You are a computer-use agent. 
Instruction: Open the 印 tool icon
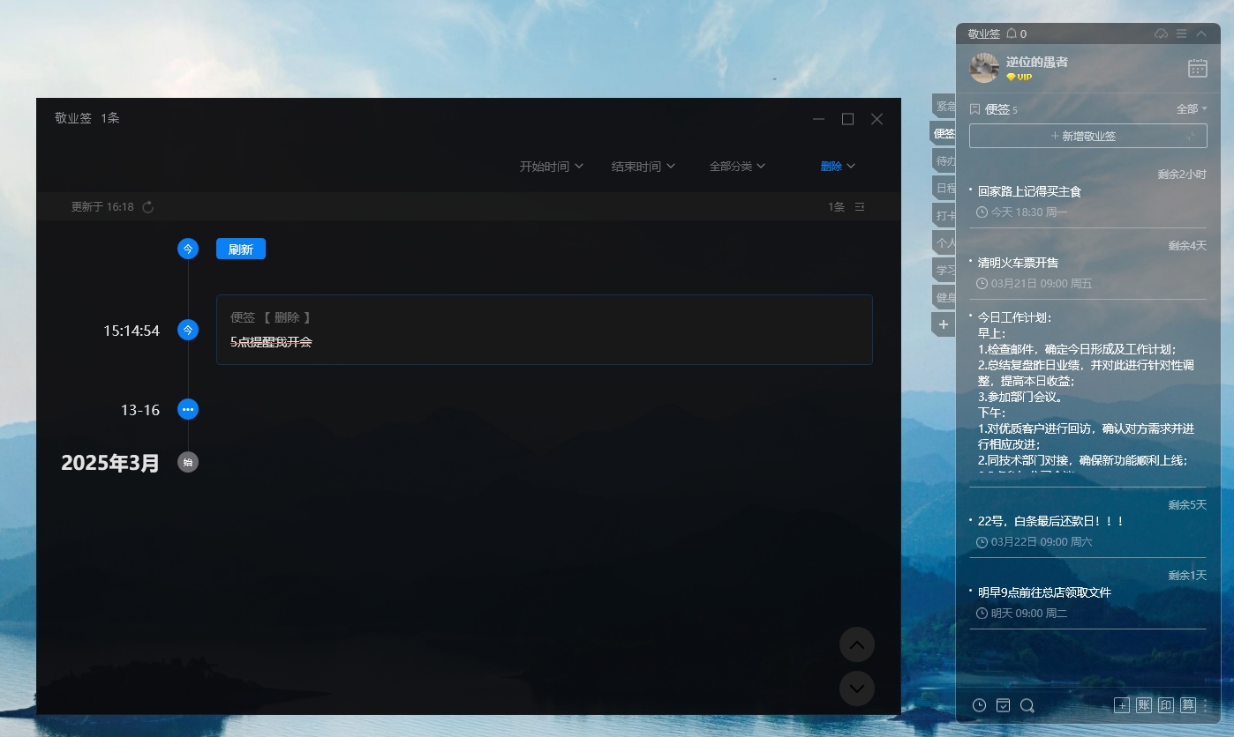(x=1166, y=705)
